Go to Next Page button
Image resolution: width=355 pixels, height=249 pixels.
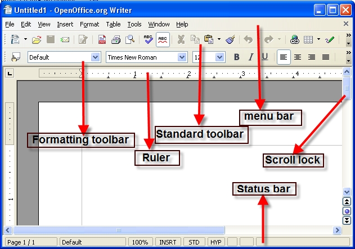[x=347, y=220]
